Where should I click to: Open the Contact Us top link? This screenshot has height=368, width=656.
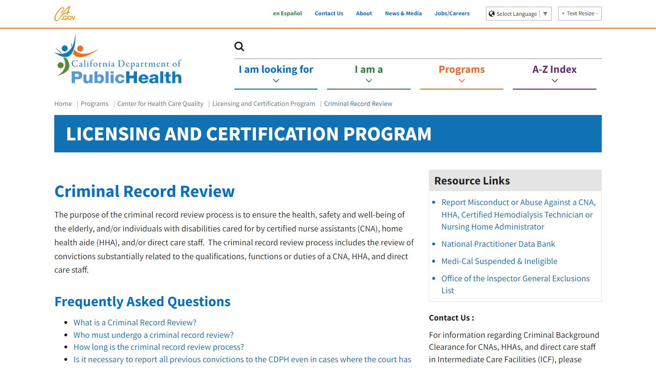tap(329, 13)
